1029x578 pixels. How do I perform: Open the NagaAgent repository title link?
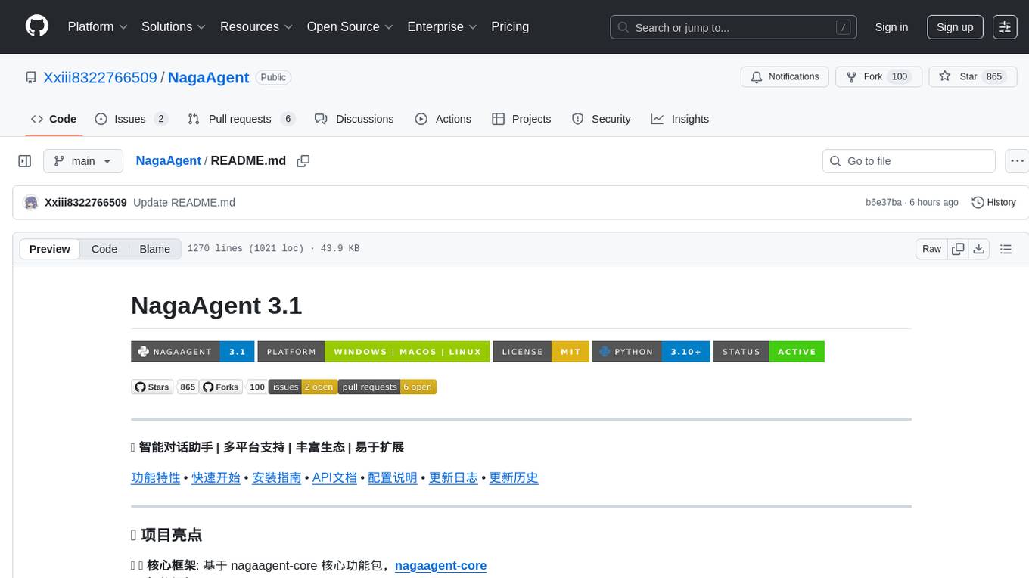[208, 77]
